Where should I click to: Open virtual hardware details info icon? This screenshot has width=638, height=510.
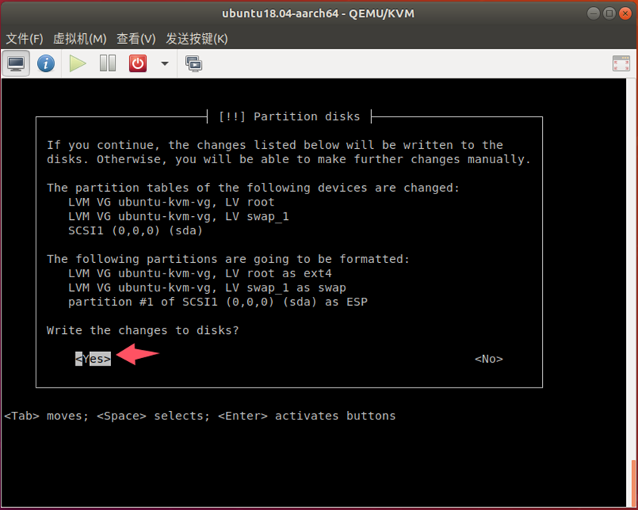coord(46,63)
